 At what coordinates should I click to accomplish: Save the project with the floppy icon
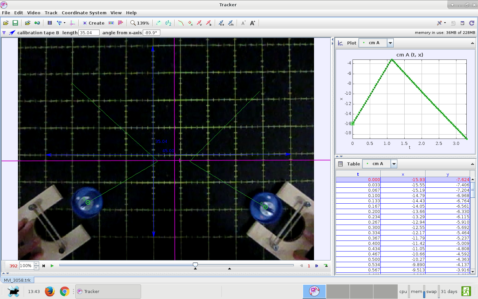pos(15,23)
